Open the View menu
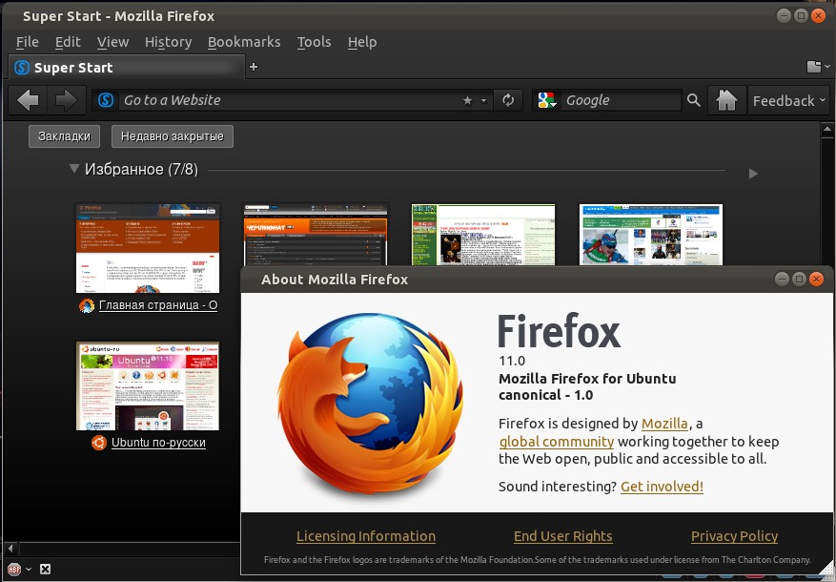836x582 pixels. tap(112, 42)
